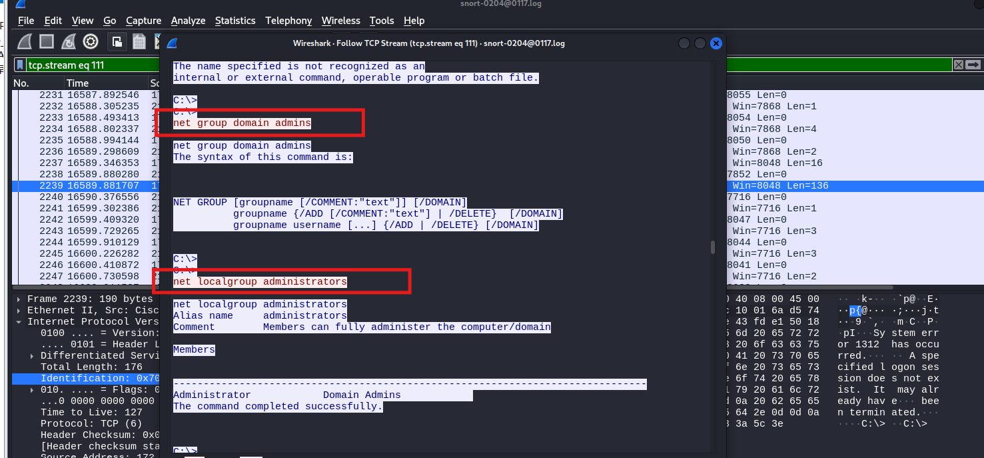Screen dimensions: 984x458
Task: Click the 'NET GROUP [groupname' syntax line
Action: click(x=320, y=203)
